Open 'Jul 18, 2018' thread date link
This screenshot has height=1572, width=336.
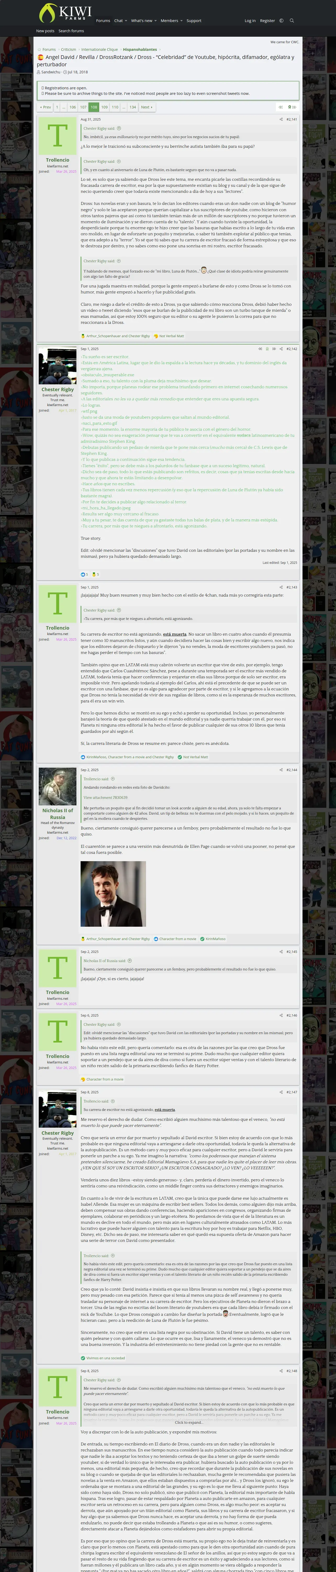[77, 72]
